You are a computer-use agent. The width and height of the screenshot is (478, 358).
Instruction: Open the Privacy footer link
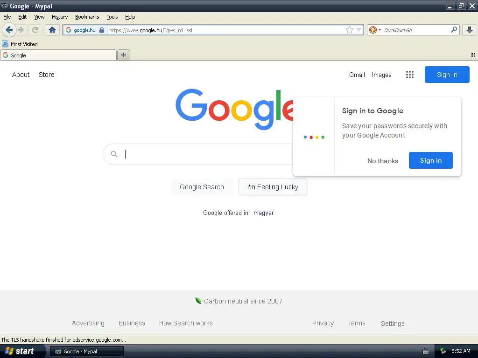323,323
